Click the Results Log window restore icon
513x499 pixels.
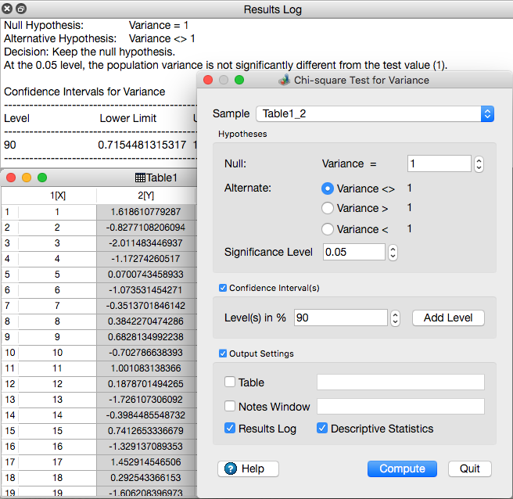click(21, 9)
